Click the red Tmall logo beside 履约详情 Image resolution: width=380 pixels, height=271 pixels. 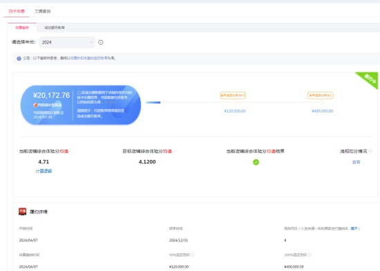point(23,212)
